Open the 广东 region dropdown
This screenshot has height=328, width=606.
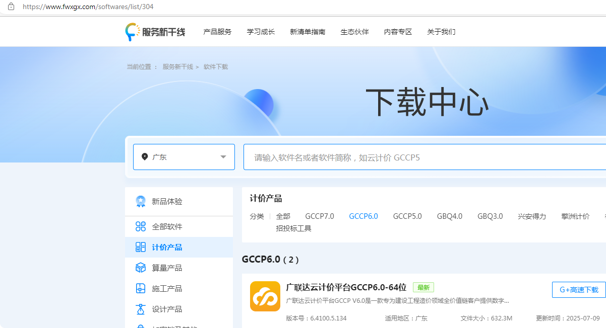(x=184, y=157)
